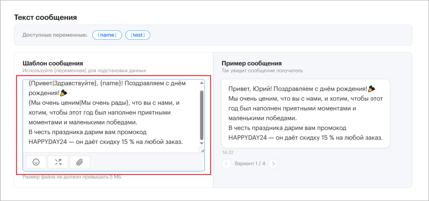The height and width of the screenshot is (201, 429).
Task: Click 'Так увидит сообщение получатель' subtitle
Action: tap(262, 71)
